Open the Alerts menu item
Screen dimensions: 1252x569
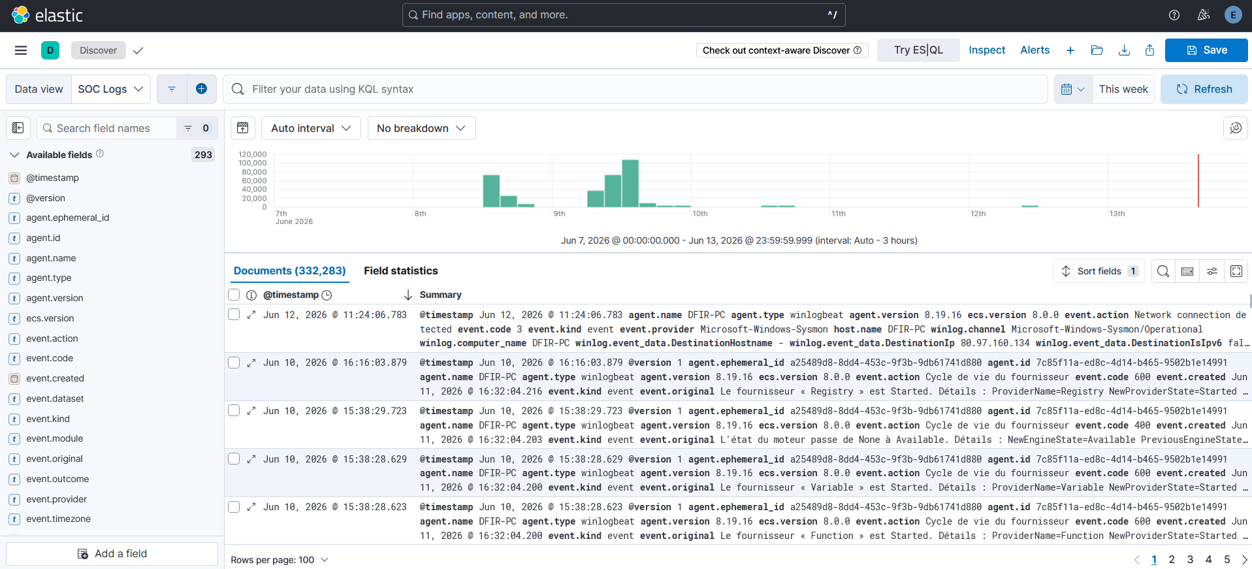pyautogui.click(x=1035, y=50)
